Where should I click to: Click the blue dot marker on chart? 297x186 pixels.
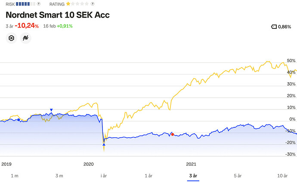click(x=18, y=120)
